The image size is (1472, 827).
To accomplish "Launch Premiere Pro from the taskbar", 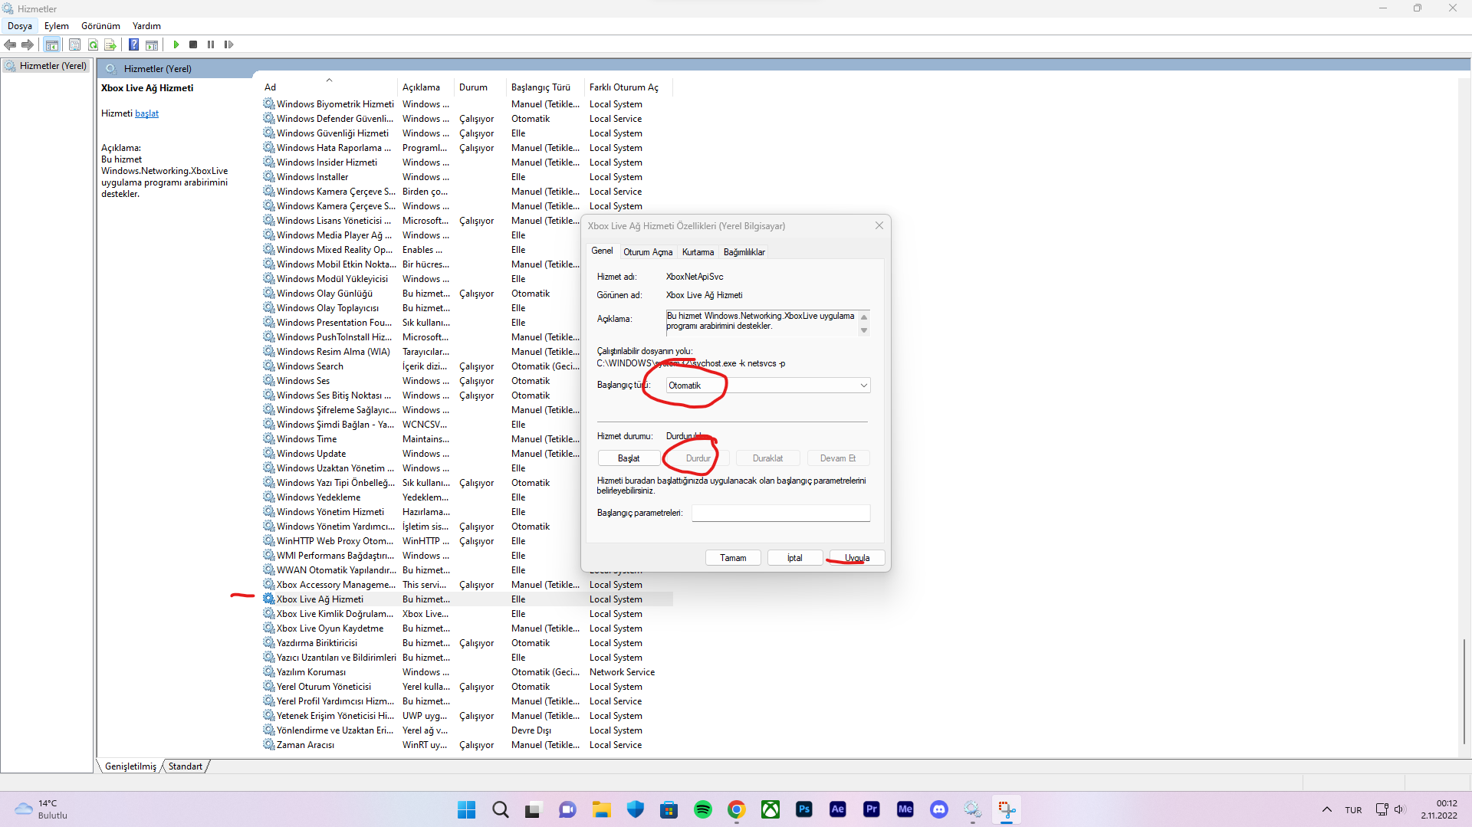I will click(x=872, y=809).
